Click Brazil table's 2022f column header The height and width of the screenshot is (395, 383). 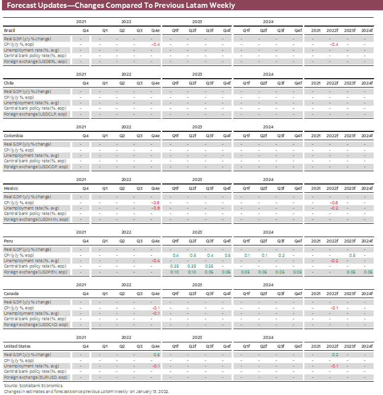332,30
